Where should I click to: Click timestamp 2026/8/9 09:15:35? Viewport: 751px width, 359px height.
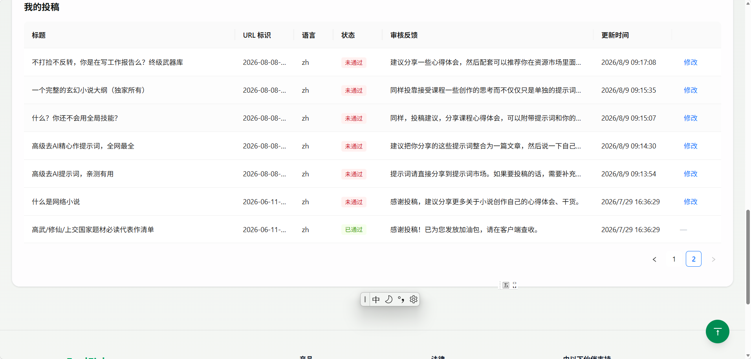628,90
